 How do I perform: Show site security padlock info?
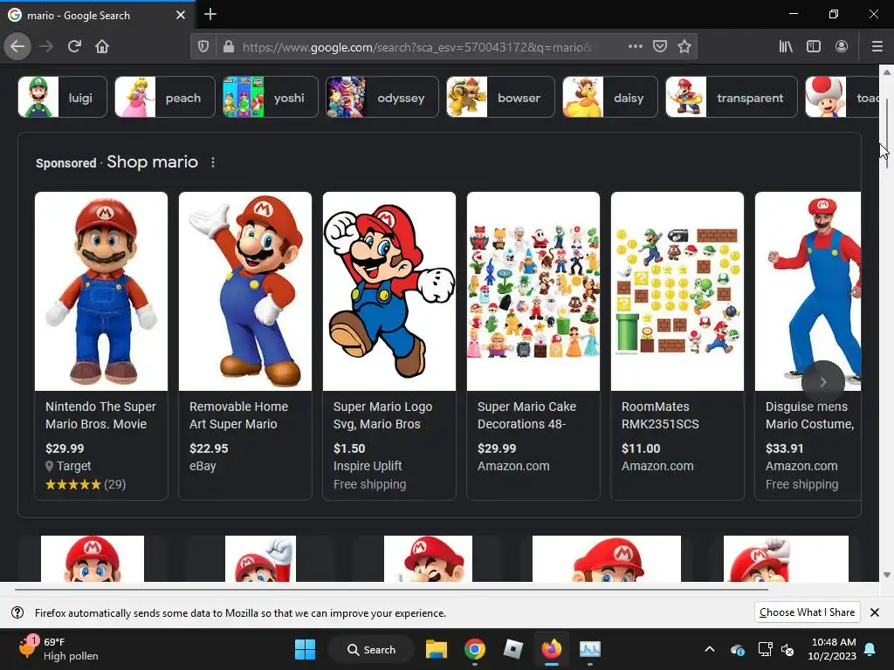[229, 47]
